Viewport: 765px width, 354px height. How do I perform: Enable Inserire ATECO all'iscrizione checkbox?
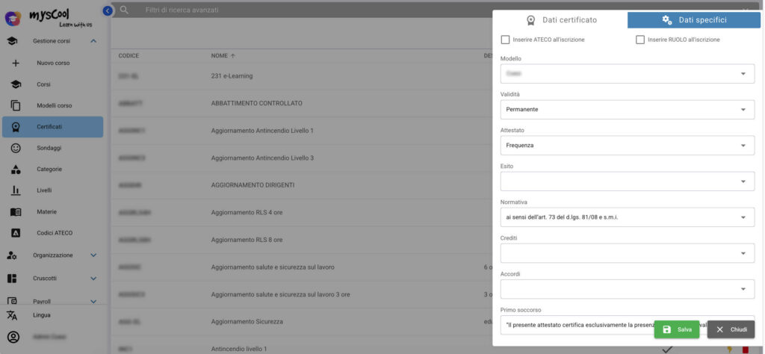coord(506,40)
